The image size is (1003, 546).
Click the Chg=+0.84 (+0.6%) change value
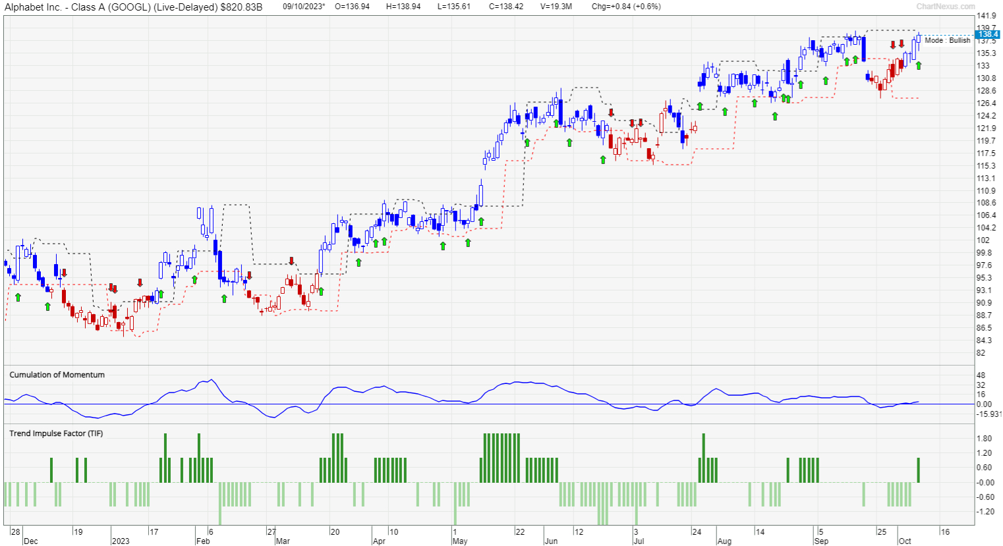[x=626, y=7]
